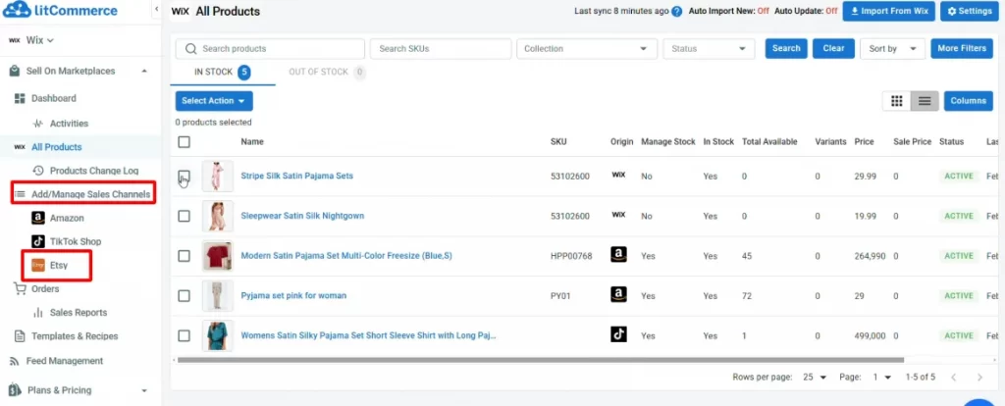Go to next page arrow
This screenshot has width=1005, height=406.
pyautogui.click(x=979, y=378)
